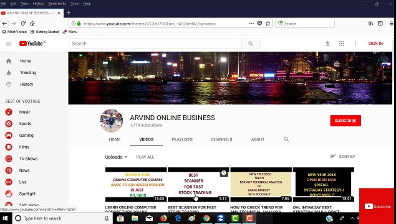The image size is (396, 224).
Task: Open the History menu in menu bar
Action: [39, 4]
